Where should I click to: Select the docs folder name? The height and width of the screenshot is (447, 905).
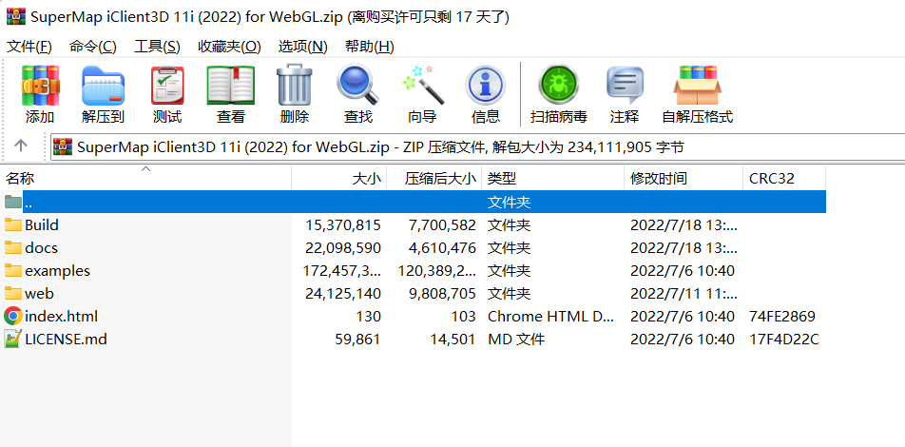41,248
